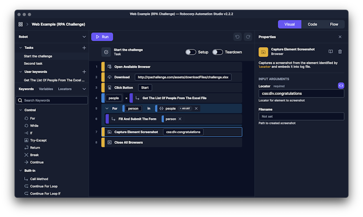Viewport: 363px width, 217px height.
Task: Add a new user keyword with plus icon
Action: pyautogui.click(x=84, y=72)
